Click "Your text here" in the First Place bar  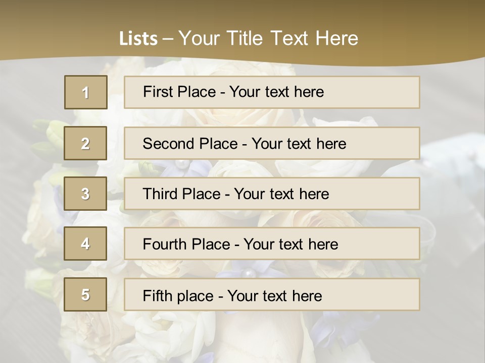pyautogui.click(x=276, y=92)
